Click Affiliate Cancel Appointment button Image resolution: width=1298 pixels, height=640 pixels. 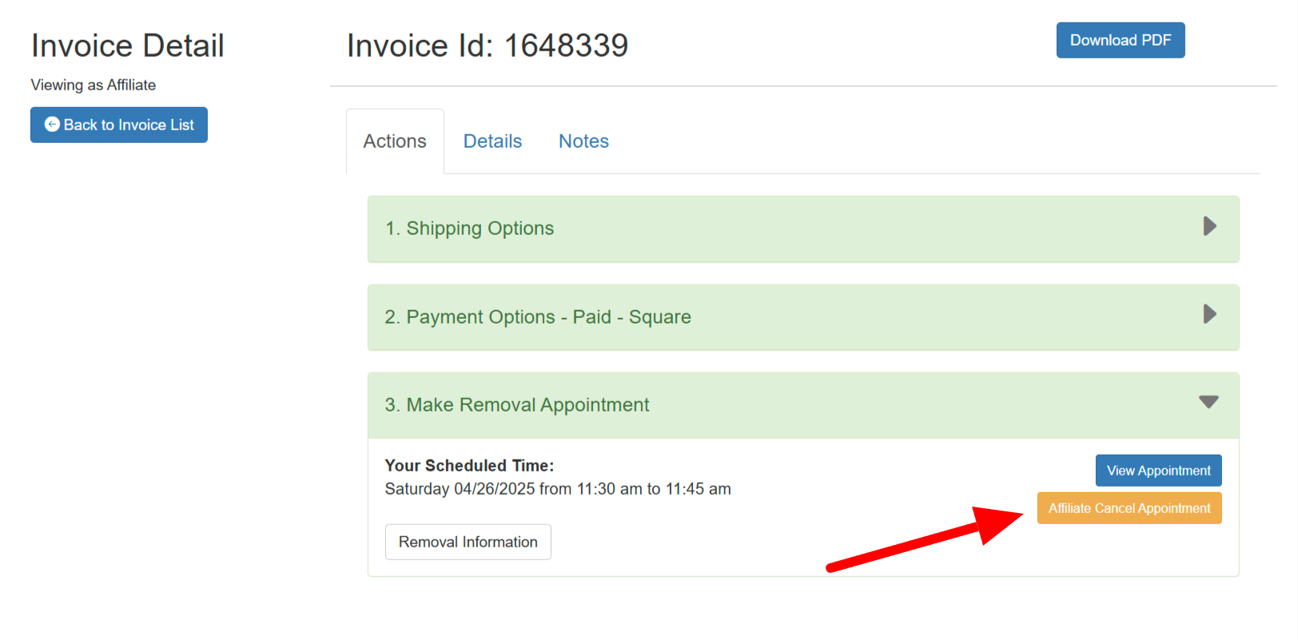coord(1129,508)
